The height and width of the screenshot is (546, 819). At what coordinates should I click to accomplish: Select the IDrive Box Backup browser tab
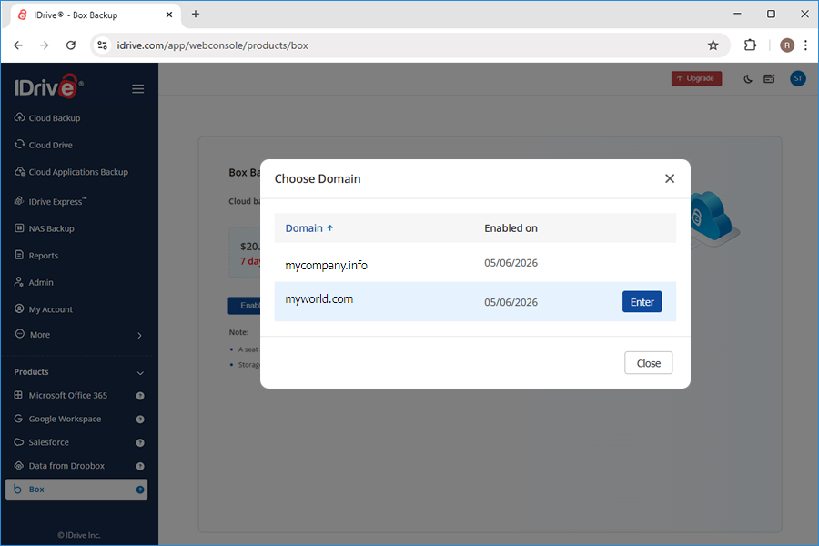[x=96, y=15]
